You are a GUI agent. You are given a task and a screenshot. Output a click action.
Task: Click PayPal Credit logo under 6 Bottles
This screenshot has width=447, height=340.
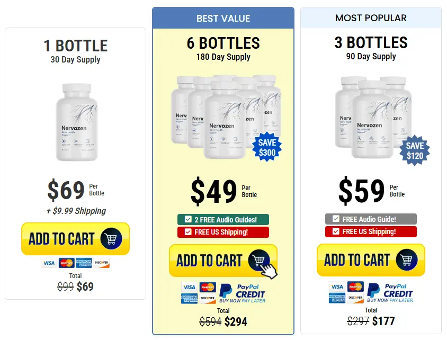243,293
